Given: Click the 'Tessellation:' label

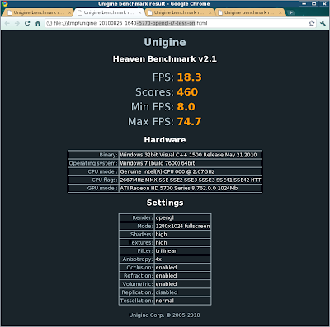Looking at the screenshot, I should tap(136, 301).
